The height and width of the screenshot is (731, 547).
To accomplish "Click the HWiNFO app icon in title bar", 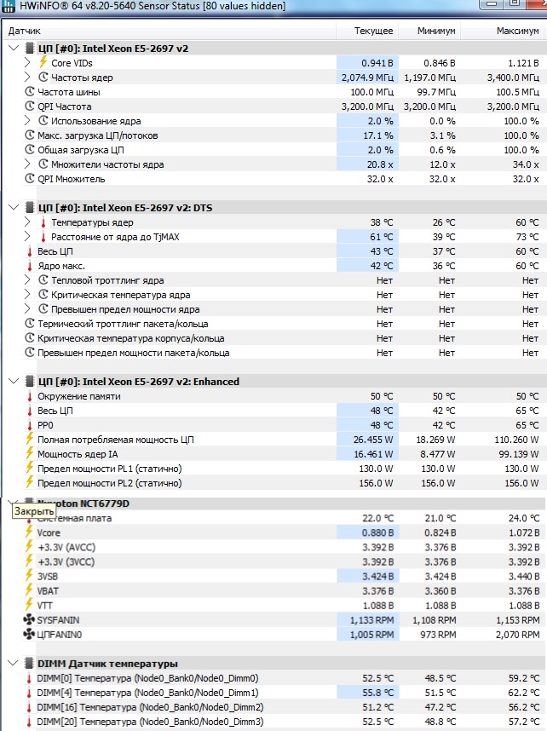I will point(9,6).
